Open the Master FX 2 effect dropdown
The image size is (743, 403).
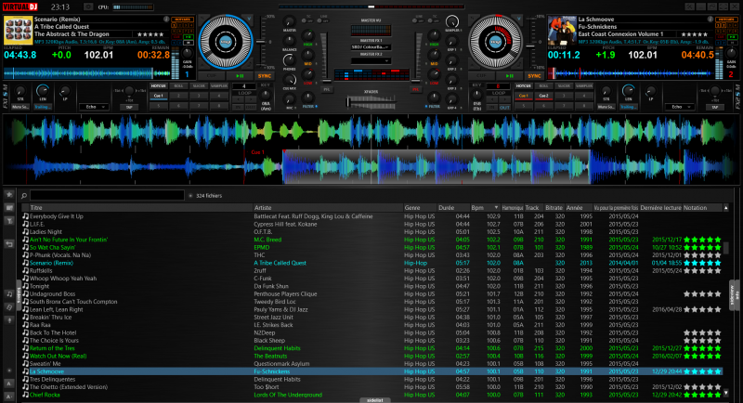click(x=371, y=61)
